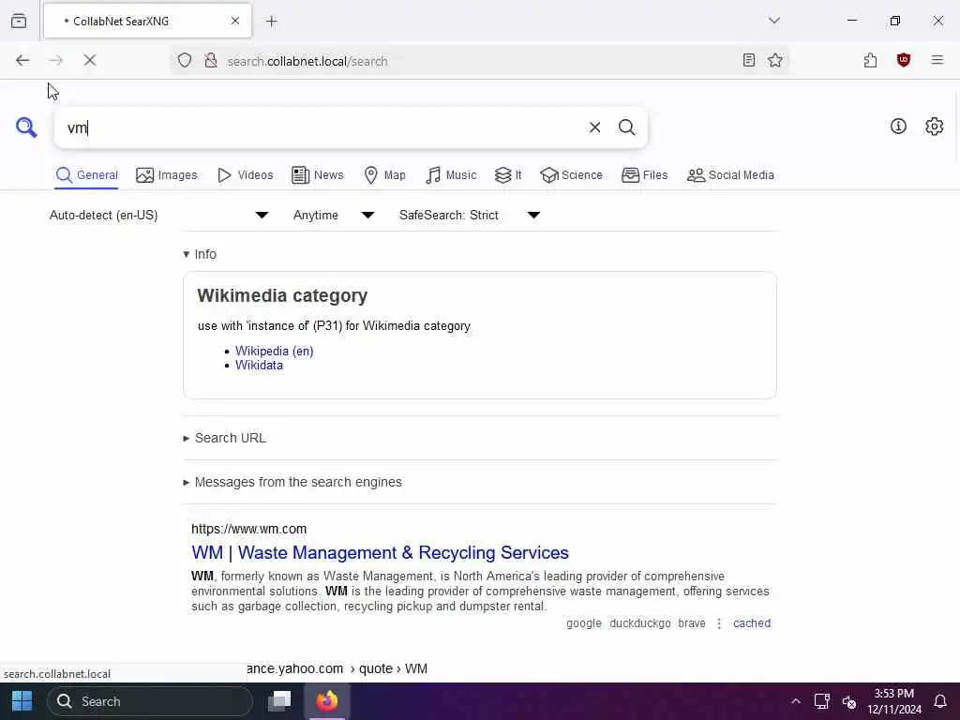Click the Windows taskbar Search box

pos(150,701)
